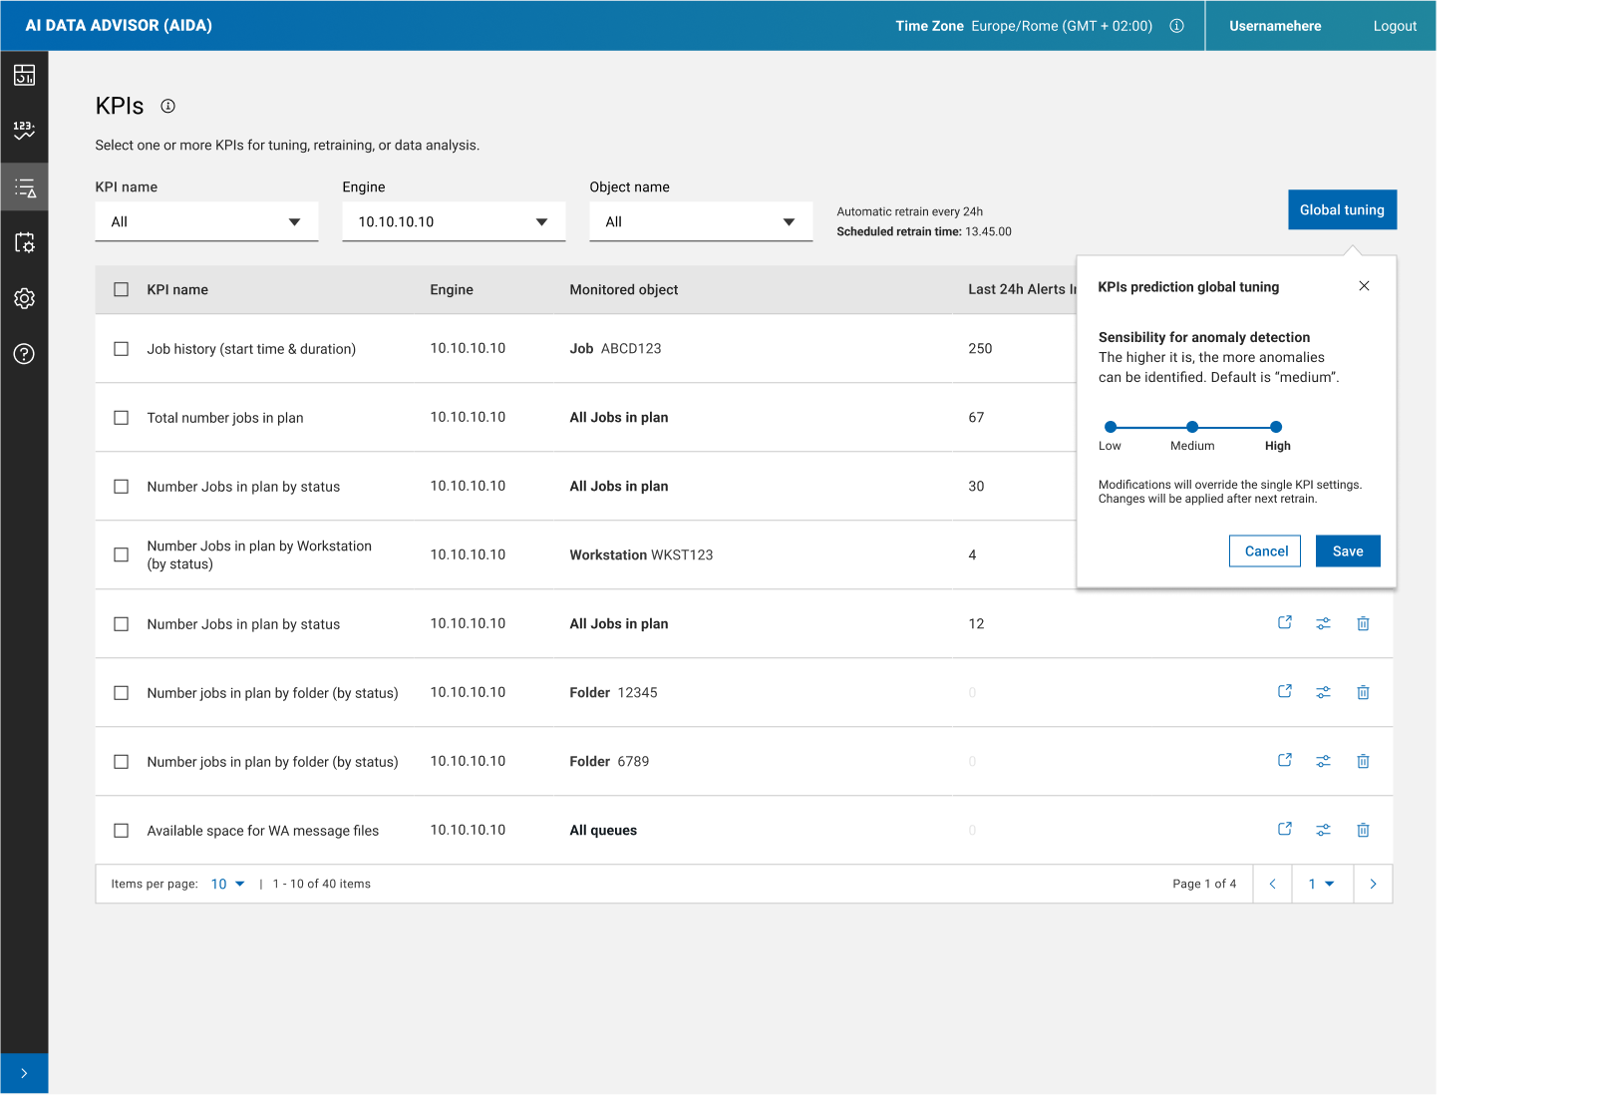This screenshot has height=1095, width=1599.
Task: Cancel the global tuning popup
Action: point(1265,551)
